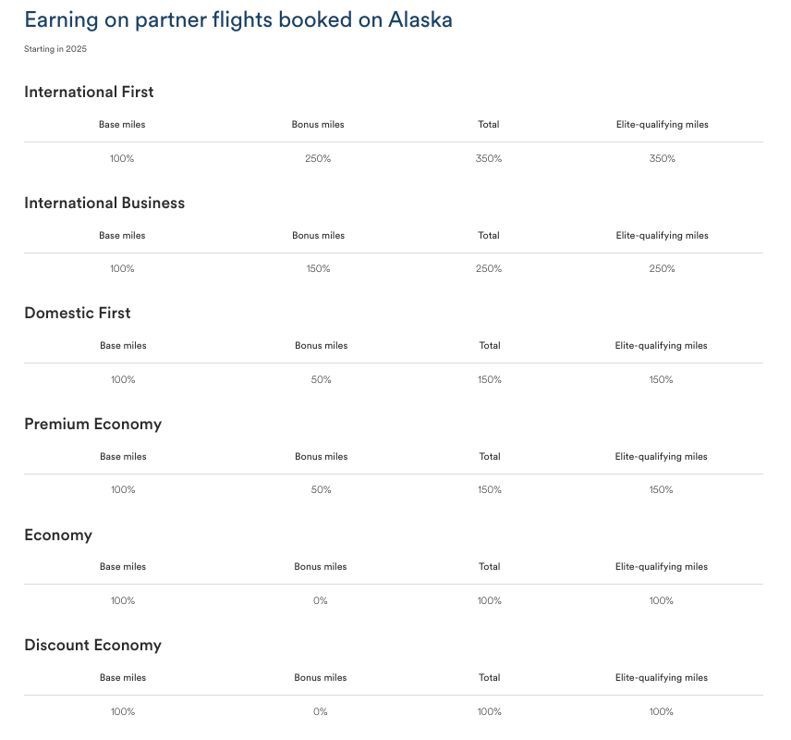Select the Total 350% value for International First

(489, 158)
